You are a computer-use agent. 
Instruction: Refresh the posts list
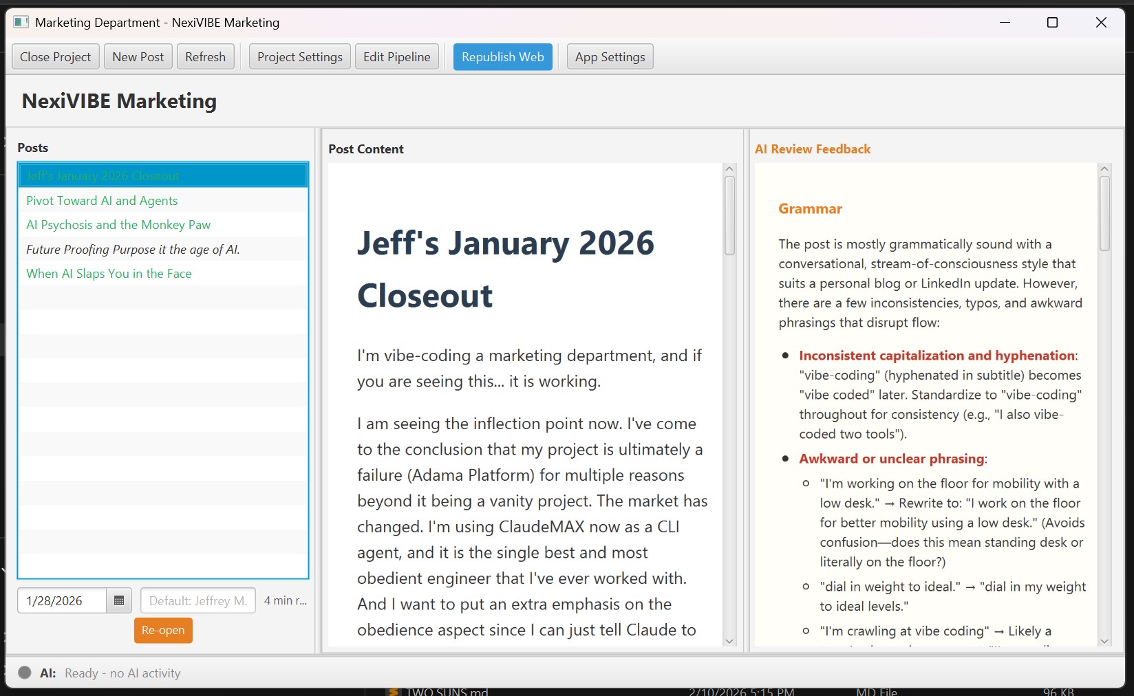[x=205, y=56]
